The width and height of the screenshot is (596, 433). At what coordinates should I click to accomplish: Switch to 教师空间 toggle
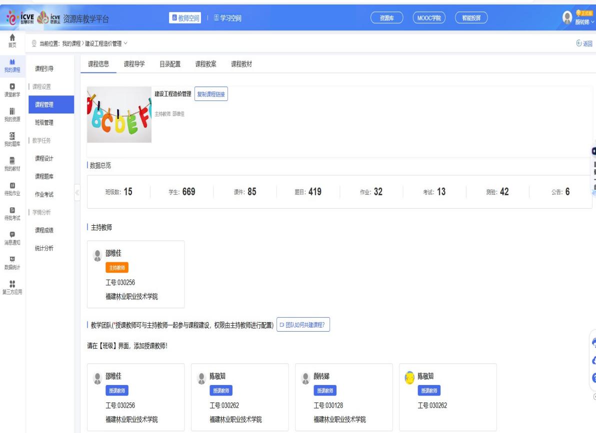coord(186,19)
